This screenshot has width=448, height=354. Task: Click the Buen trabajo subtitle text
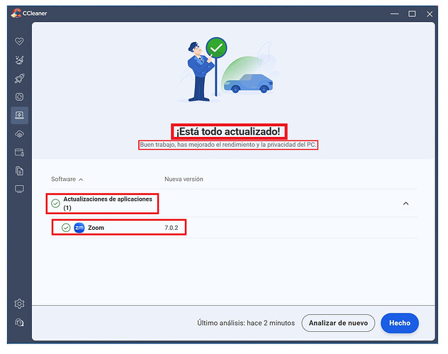tap(228, 145)
